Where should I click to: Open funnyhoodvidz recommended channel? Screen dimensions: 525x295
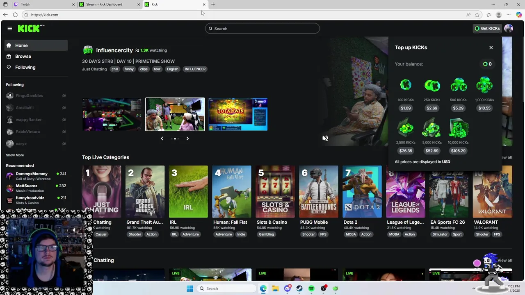point(36,200)
